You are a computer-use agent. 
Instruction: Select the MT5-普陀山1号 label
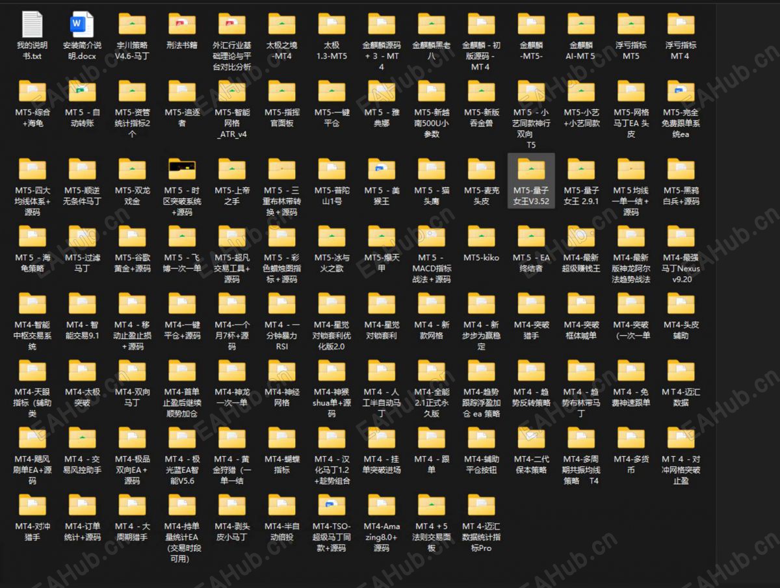tap(331, 196)
